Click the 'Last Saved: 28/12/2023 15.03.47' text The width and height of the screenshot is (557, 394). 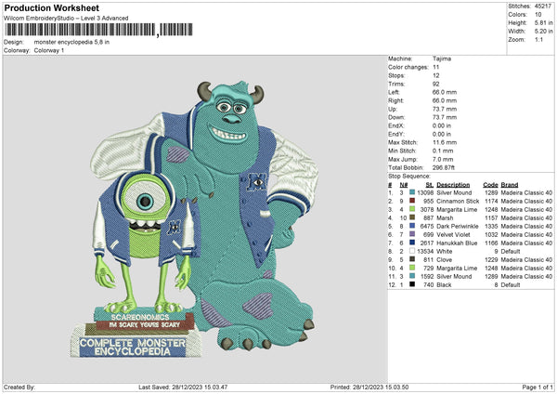(x=183, y=387)
